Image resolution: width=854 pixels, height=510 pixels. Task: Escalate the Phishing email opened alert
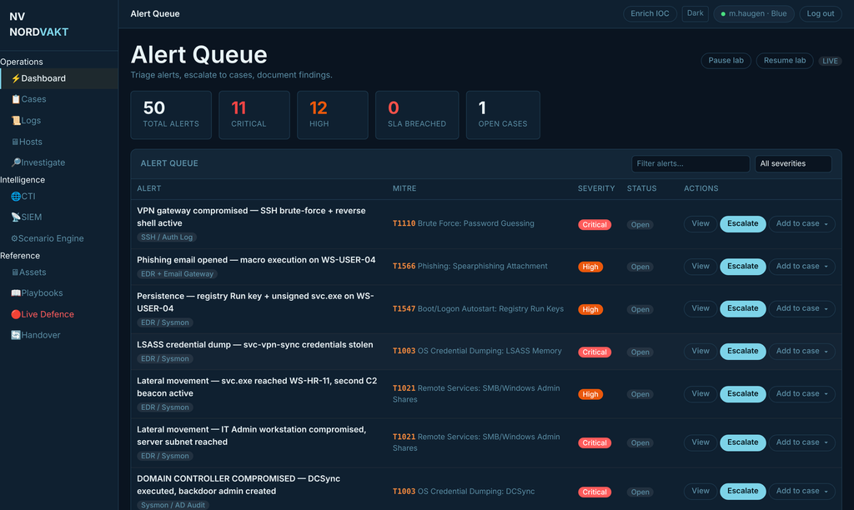(x=743, y=266)
